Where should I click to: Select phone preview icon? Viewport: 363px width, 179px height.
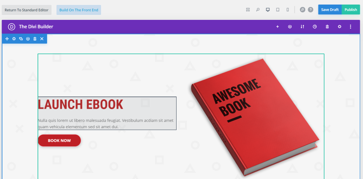tap(288, 10)
